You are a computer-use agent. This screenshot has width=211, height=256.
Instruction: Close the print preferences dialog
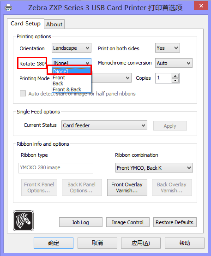201,6
